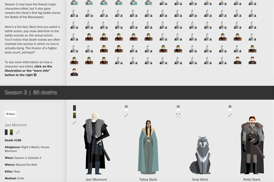Select the lone brown-haired figure in the grid's last row
This screenshot has width=274, height=182.
click(x=74, y=72)
